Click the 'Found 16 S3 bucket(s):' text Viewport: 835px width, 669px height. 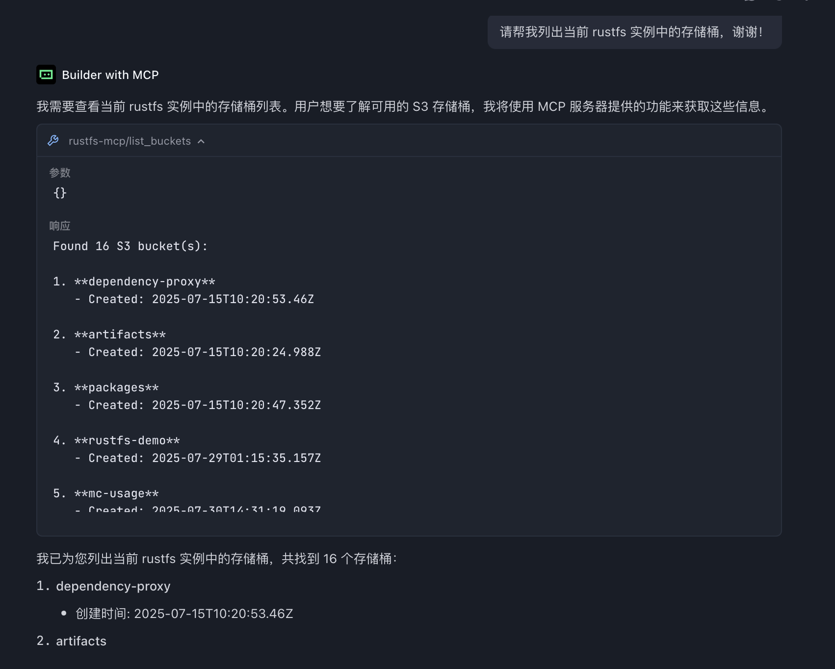click(130, 246)
